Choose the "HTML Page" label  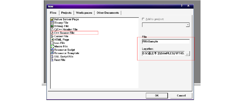point(62,40)
